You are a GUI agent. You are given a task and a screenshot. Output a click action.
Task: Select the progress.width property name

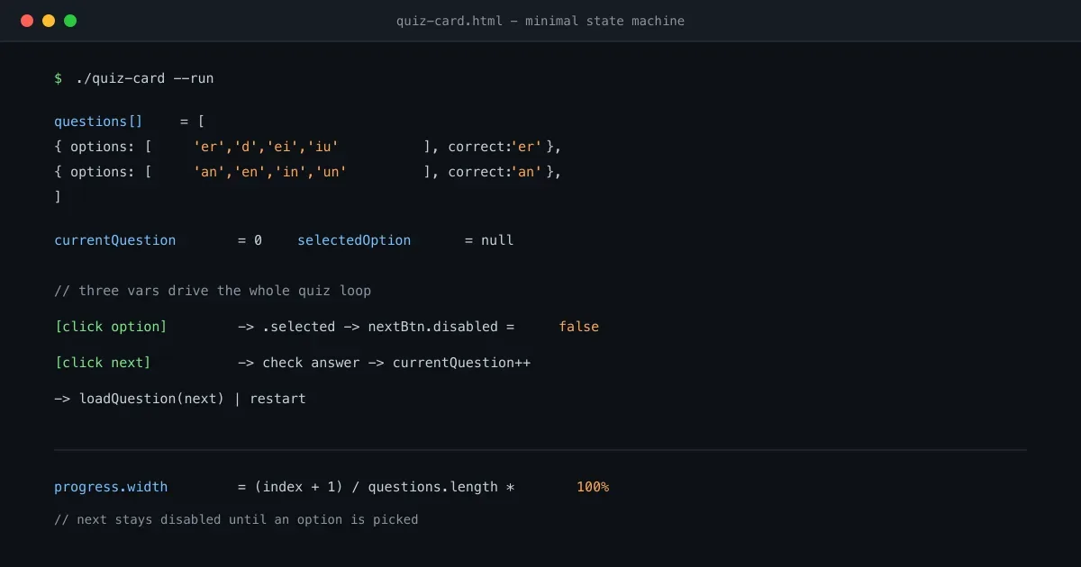(111, 487)
